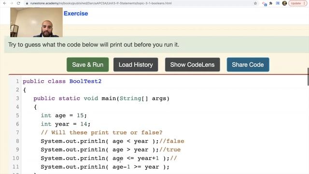Open the Chrome profile avatar

pyautogui.click(x=284, y=3)
